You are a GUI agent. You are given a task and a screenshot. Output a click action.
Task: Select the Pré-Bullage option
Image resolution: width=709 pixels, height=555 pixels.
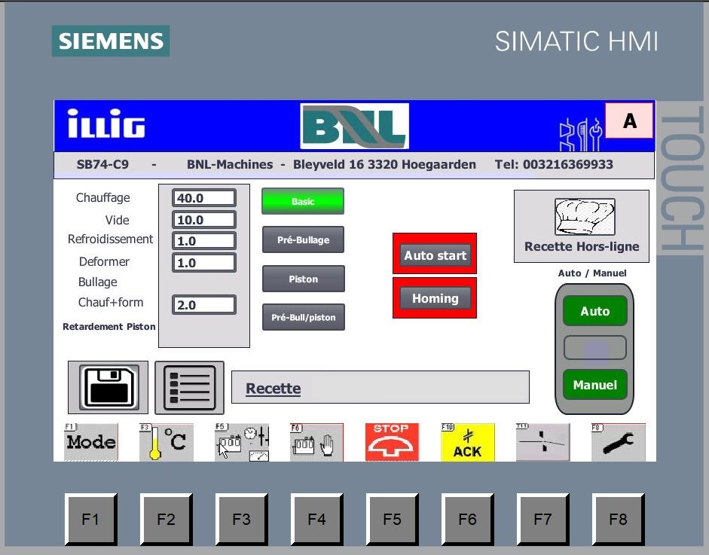[303, 239]
